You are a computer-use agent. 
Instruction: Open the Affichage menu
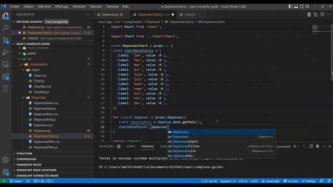pyautogui.click(x=61, y=7)
